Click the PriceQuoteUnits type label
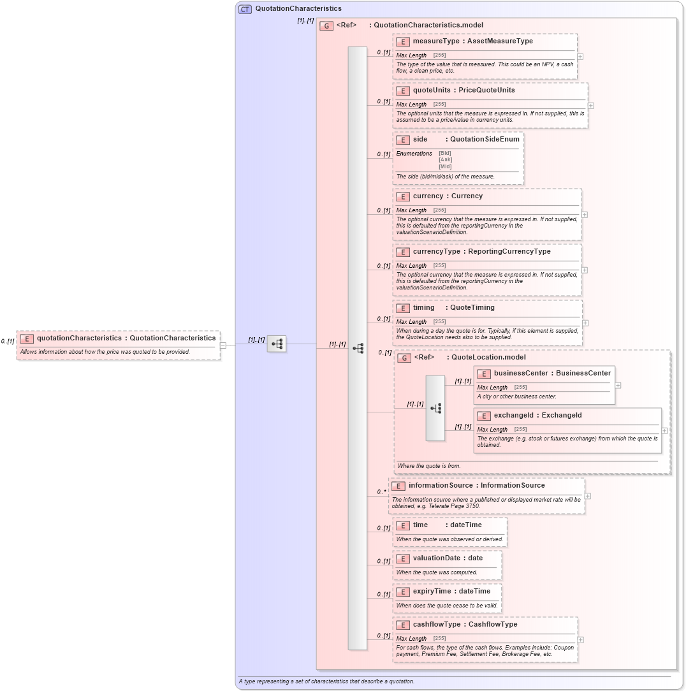Screen dimensions: 686x691 [x=486, y=90]
